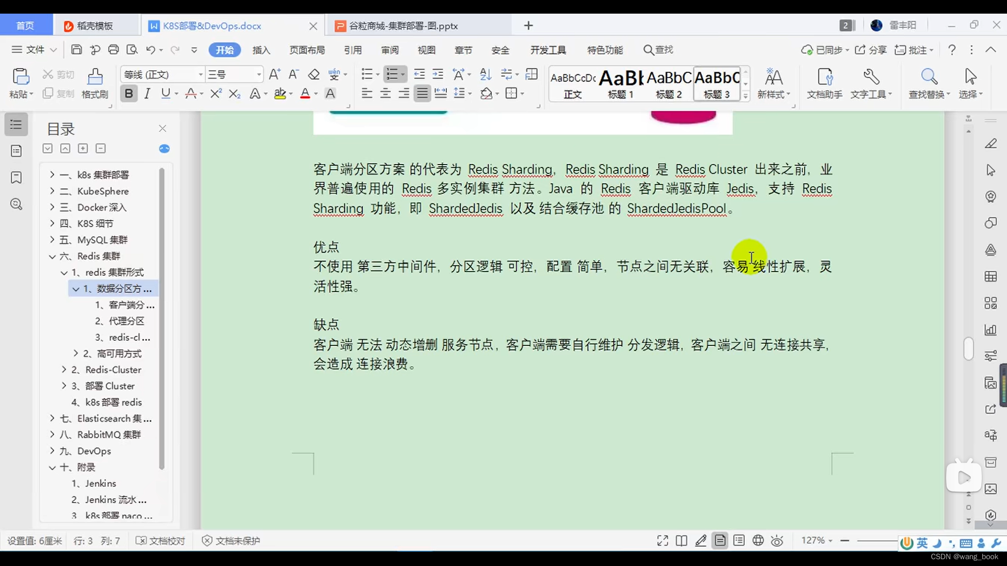Open New Style icon
The width and height of the screenshot is (1007, 566).
774,77
